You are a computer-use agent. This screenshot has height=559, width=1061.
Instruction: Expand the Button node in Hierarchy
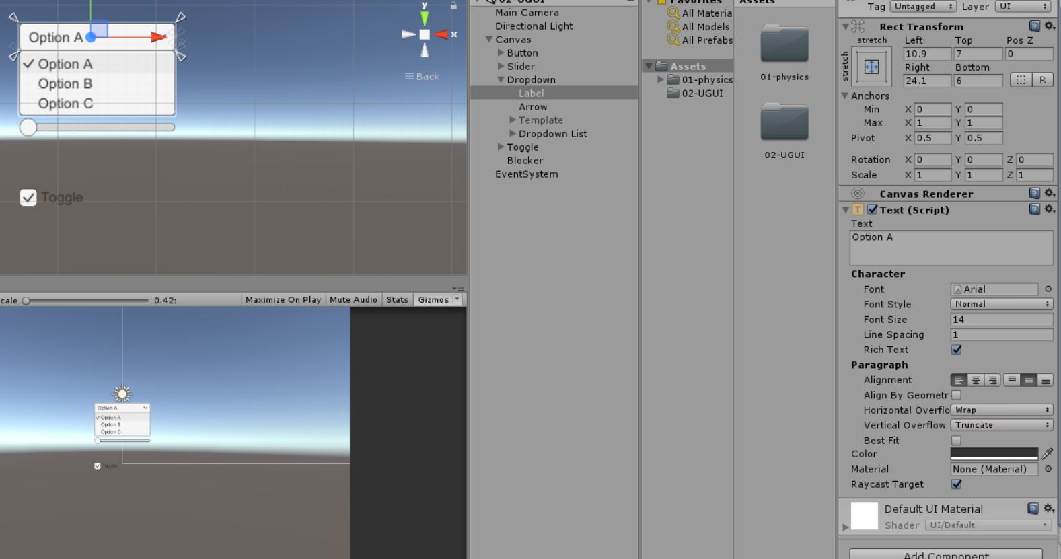click(x=501, y=52)
